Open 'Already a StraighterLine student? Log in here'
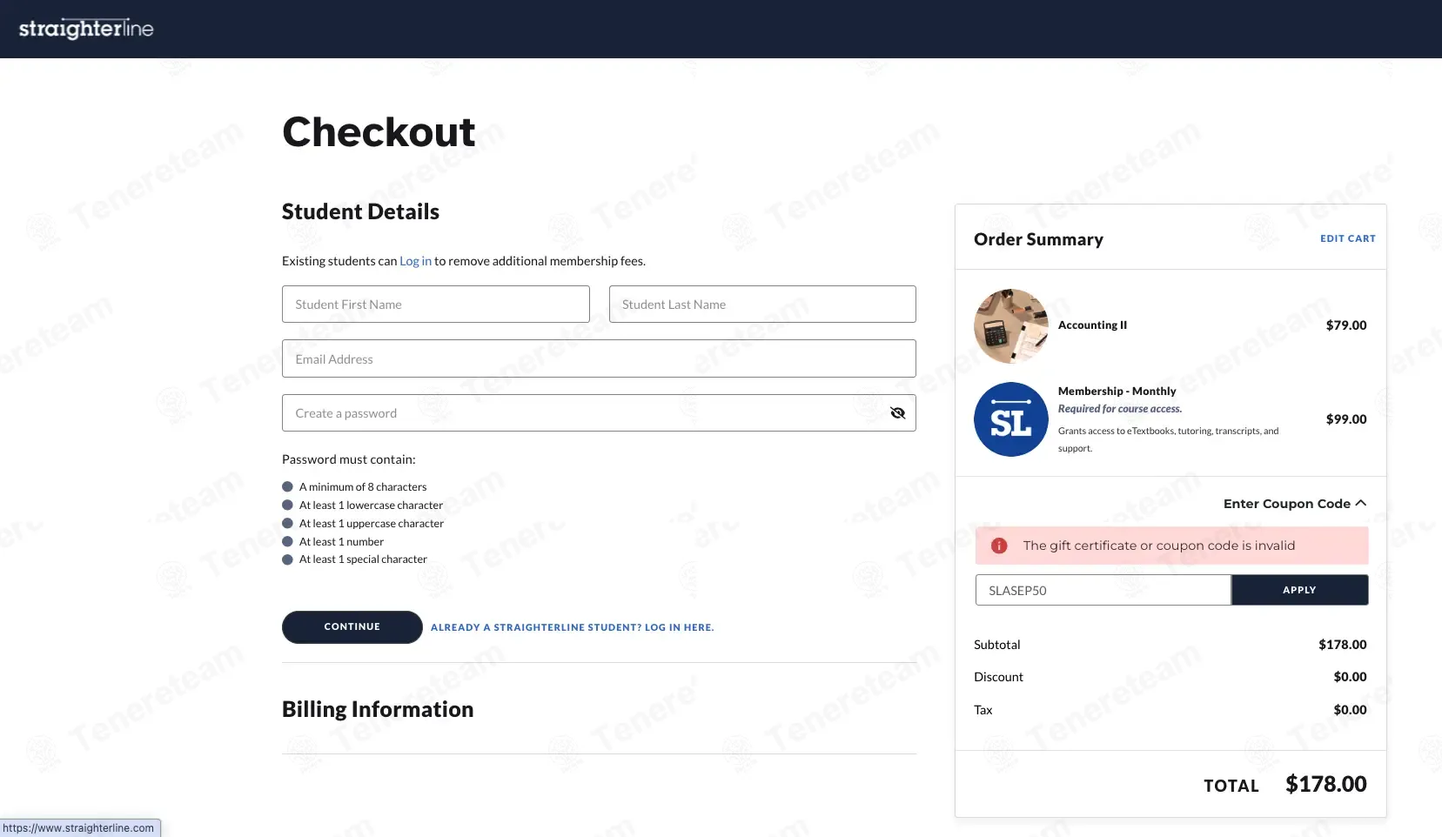Image resolution: width=1442 pixels, height=837 pixels. (572, 627)
